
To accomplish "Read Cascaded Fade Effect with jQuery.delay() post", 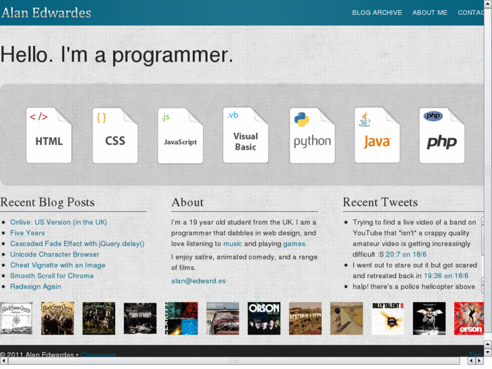I will click(x=77, y=243).
